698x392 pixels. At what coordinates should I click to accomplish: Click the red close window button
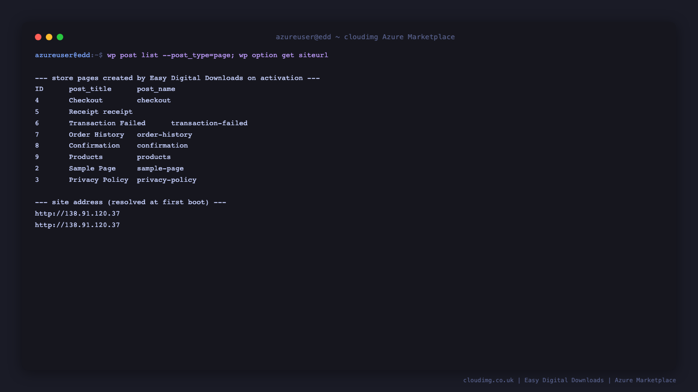point(38,37)
